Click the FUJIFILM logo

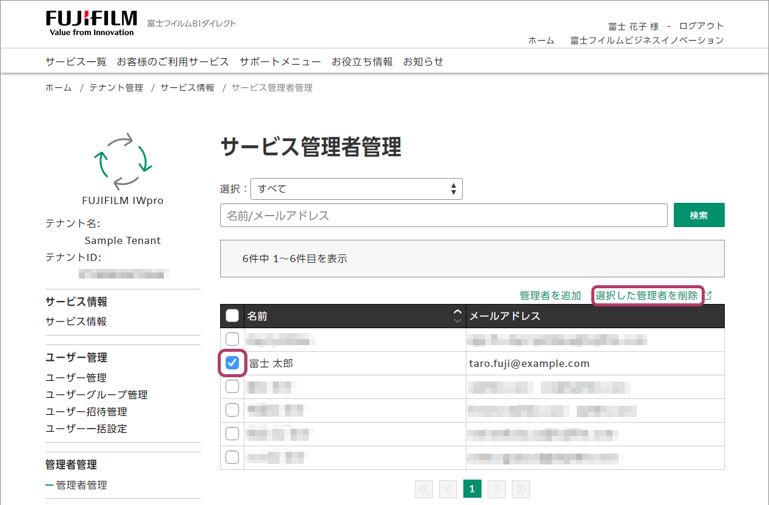[92, 23]
